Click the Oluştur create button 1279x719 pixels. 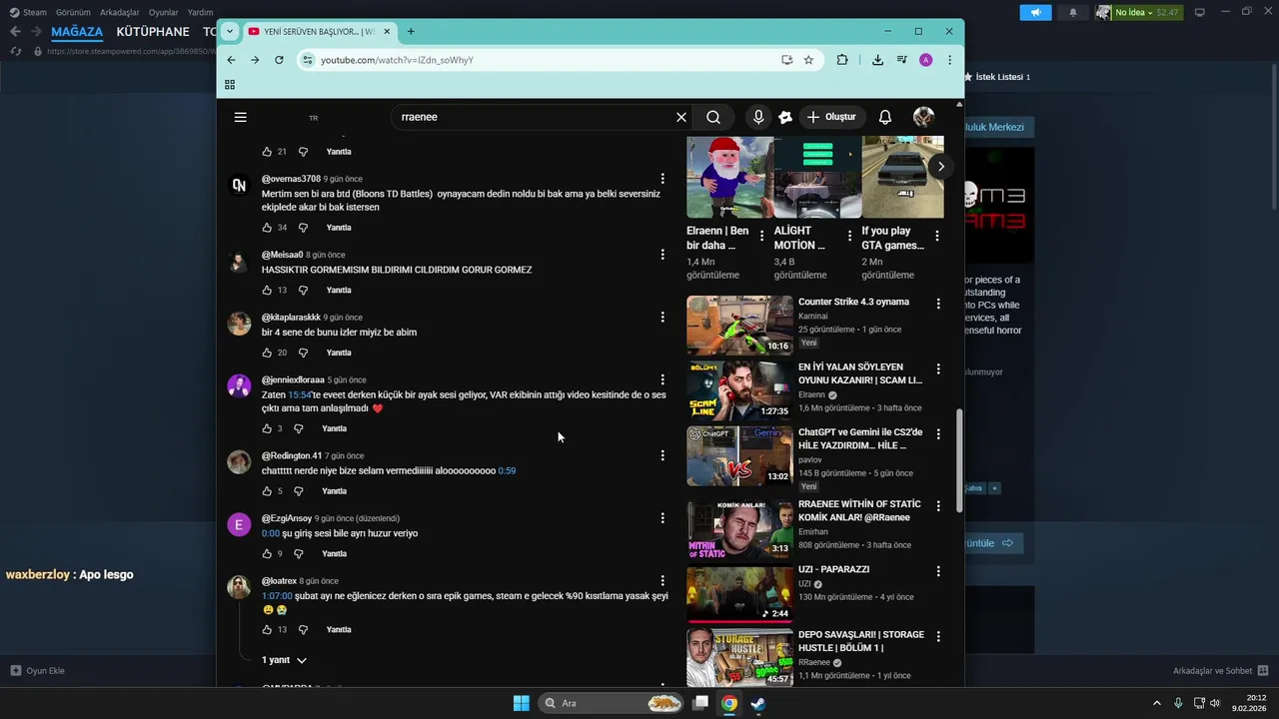pos(831,117)
